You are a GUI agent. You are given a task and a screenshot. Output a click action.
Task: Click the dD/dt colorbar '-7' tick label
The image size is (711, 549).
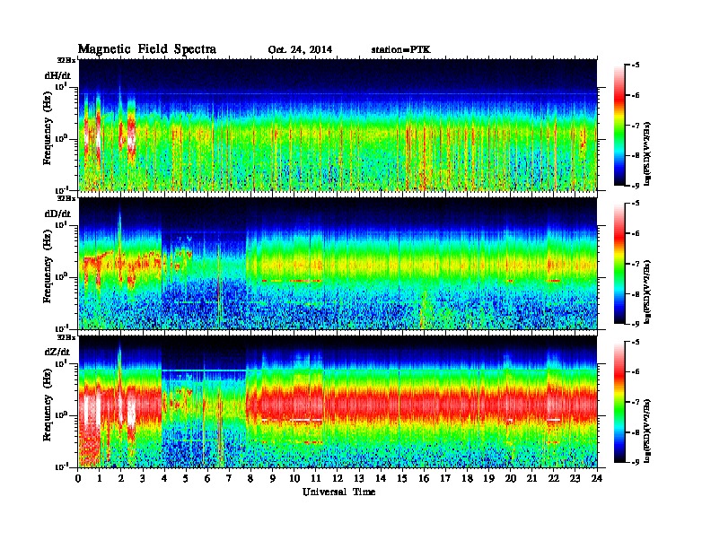coord(636,264)
